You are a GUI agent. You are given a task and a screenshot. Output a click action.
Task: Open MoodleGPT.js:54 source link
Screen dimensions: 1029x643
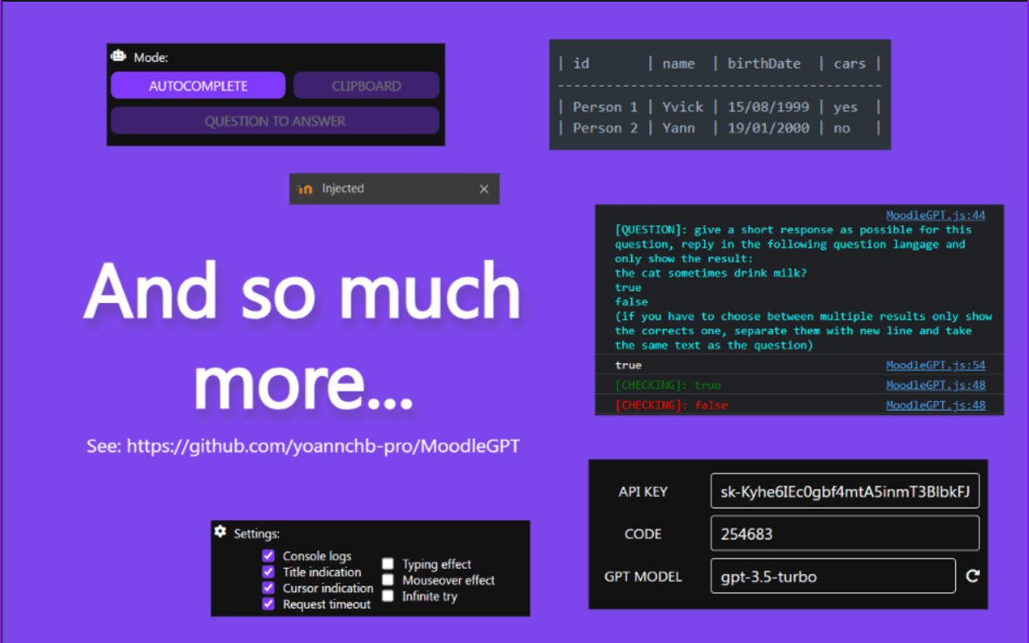(x=936, y=365)
